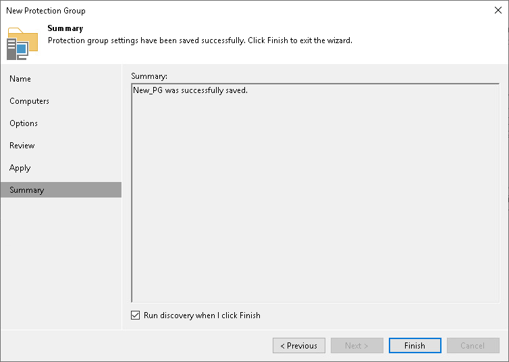Switch to the Options wizard step
509x362 pixels.
coord(24,123)
